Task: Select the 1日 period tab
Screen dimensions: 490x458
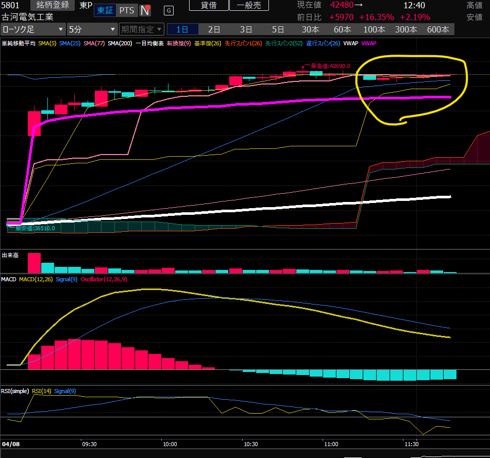Action: tap(182, 29)
